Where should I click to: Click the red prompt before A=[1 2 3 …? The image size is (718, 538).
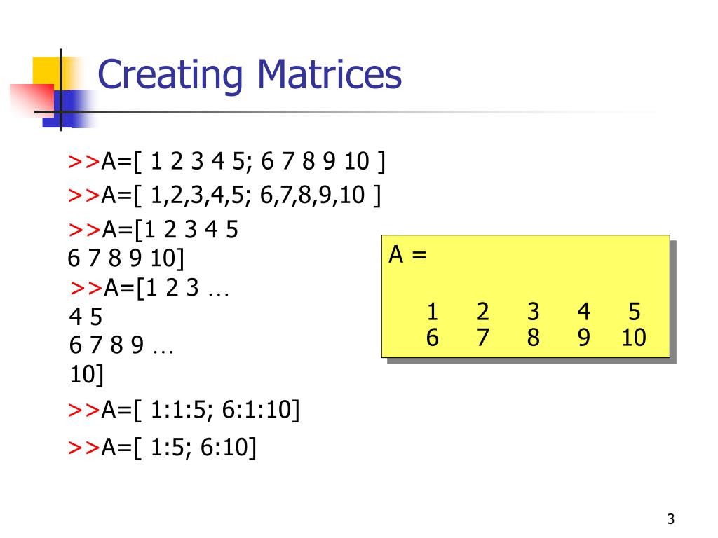(86, 288)
